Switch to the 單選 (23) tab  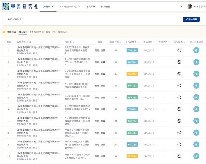(63, 32)
